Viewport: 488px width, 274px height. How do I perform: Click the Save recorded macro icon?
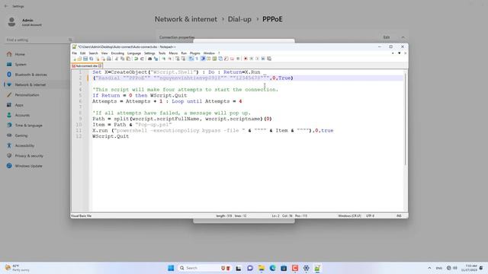tap(269, 59)
